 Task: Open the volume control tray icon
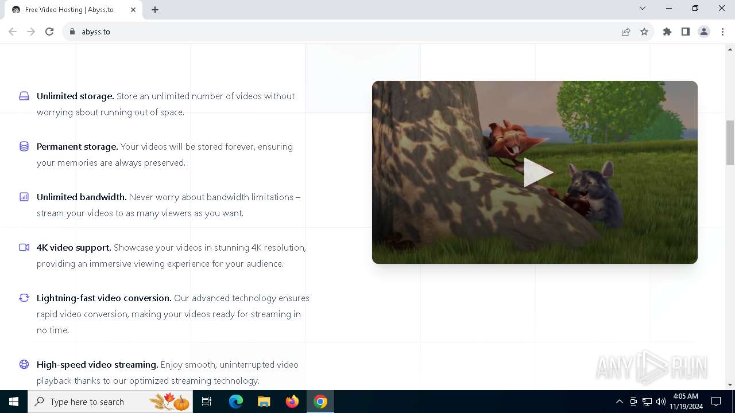(x=661, y=402)
